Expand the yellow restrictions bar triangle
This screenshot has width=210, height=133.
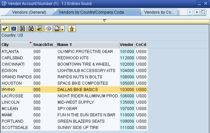pos(105,21)
